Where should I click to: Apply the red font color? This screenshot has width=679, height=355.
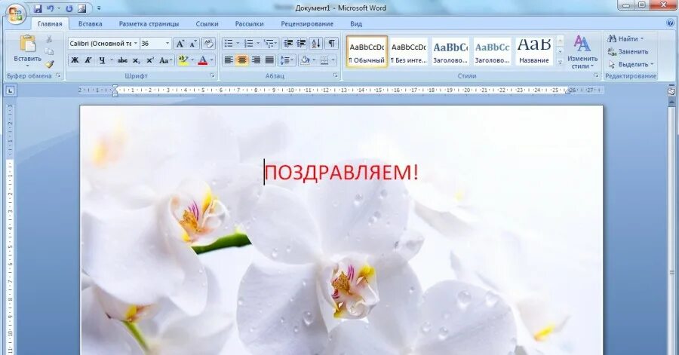pos(202,60)
